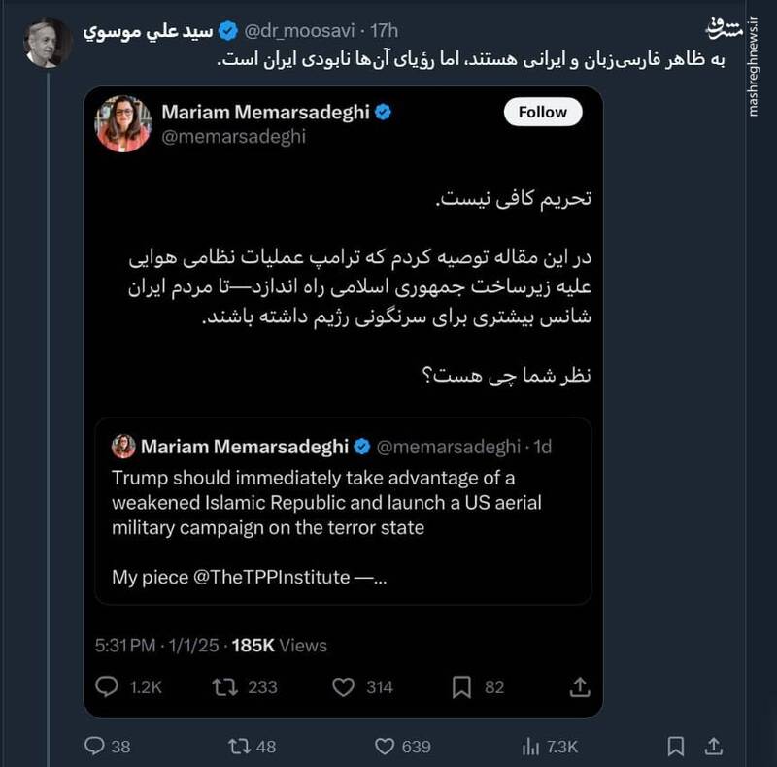Reply to dr_moosavi's post

pyautogui.click(x=95, y=746)
